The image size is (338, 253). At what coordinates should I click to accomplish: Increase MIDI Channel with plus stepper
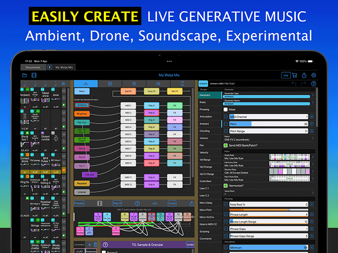click(x=312, y=117)
